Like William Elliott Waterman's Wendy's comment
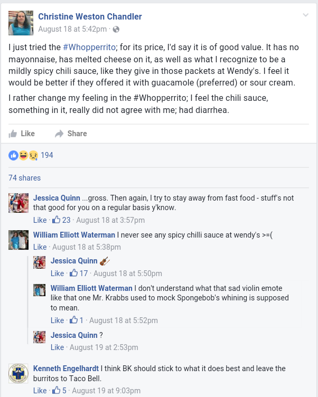The image size is (318, 397). pos(40,247)
